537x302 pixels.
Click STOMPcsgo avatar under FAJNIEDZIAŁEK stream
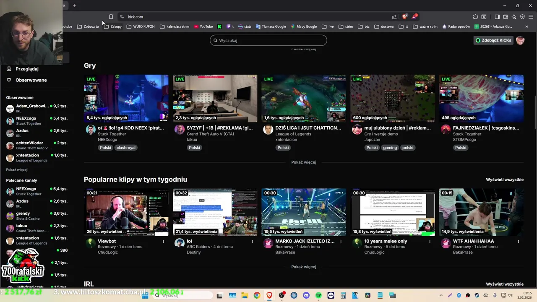(x=446, y=129)
